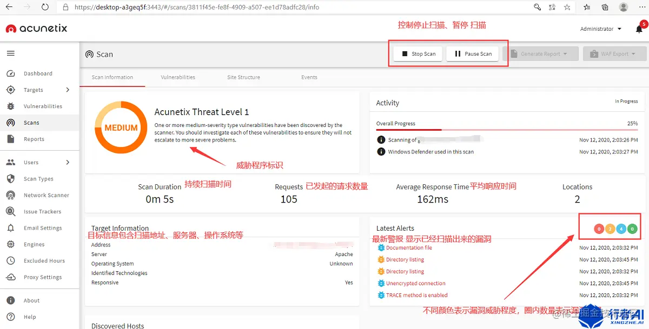Open Network Scanner settings
Screen dimensions: 649x329
tap(47, 196)
